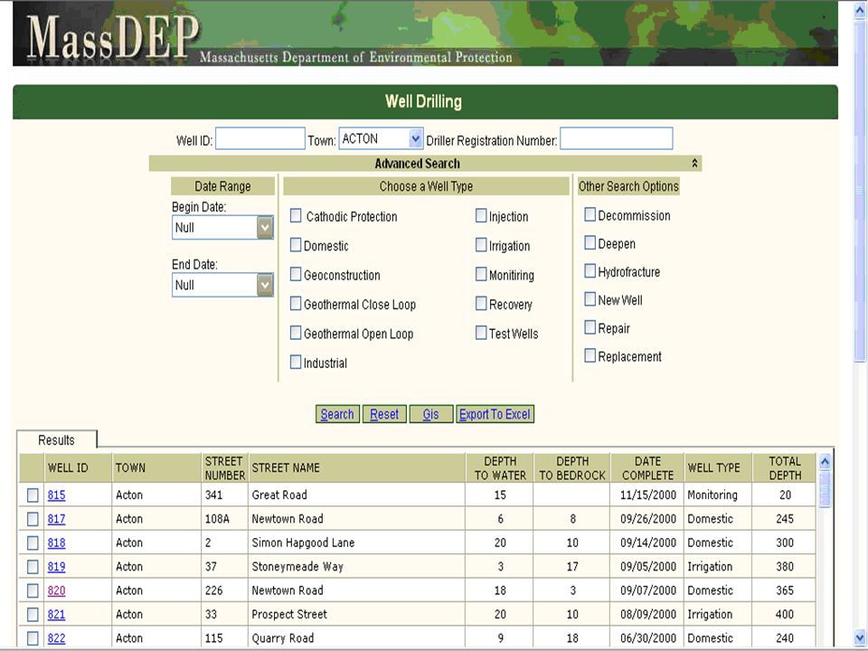Click the page scrollbar down arrow

tap(860, 636)
